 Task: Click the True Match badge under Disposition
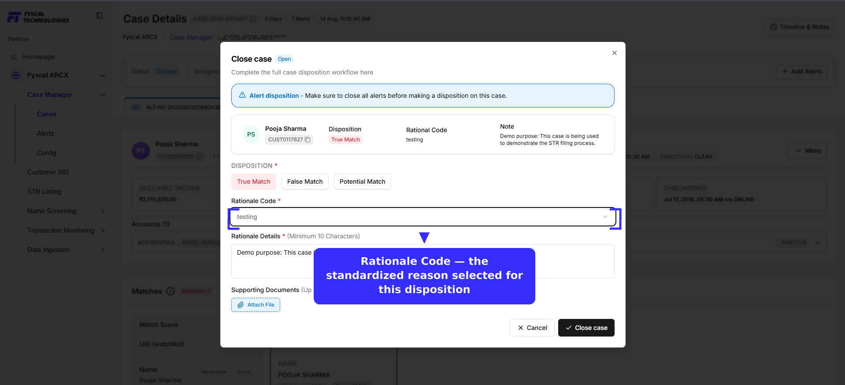345,140
